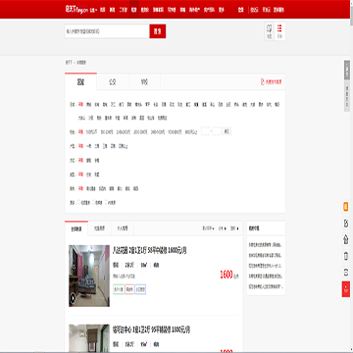The width and height of the screenshot is (353, 353).
Task: Click the maximum rent price input box
Action: tap(217, 131)
